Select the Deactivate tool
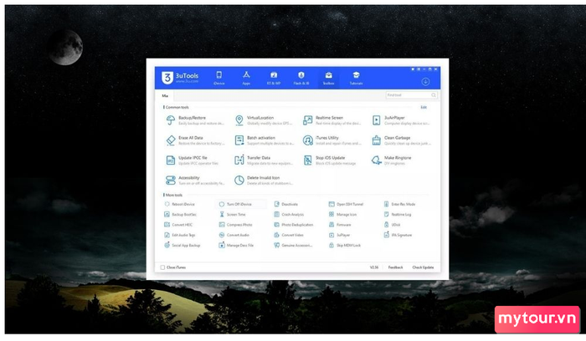The height and width of the screenshot is (341, 586). tap(286, 204)
